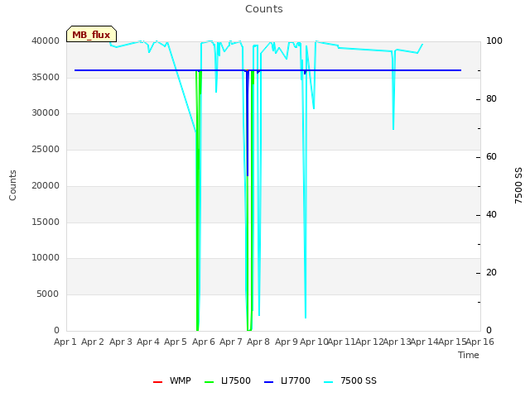Click the Apr 8 x-axis tick label
The height and width of the screenshot is (397, 530).
(x=258, y=342)
